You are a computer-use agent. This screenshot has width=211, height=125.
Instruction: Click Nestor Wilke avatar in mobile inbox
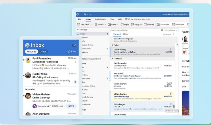(28, 75)
